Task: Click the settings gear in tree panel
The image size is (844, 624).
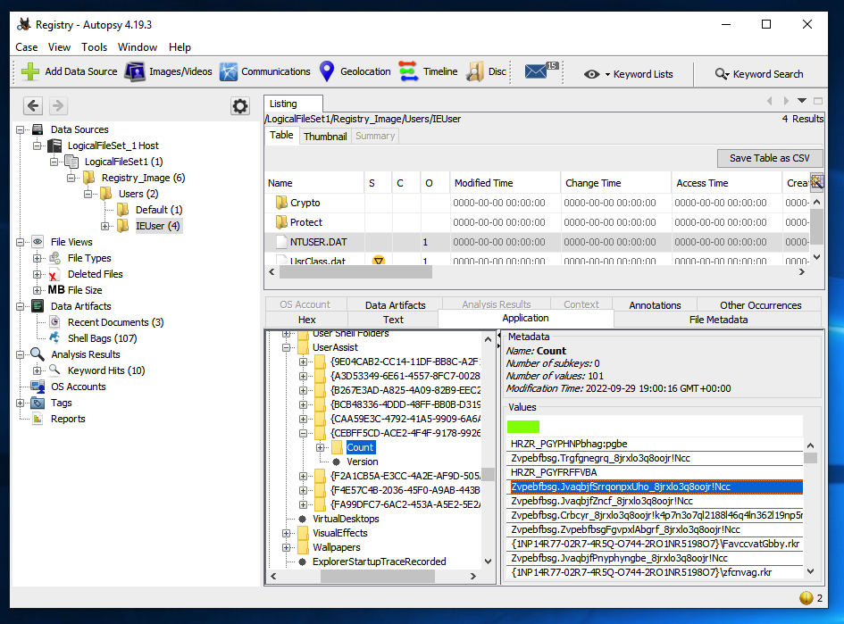Action: tap(240, 106)
